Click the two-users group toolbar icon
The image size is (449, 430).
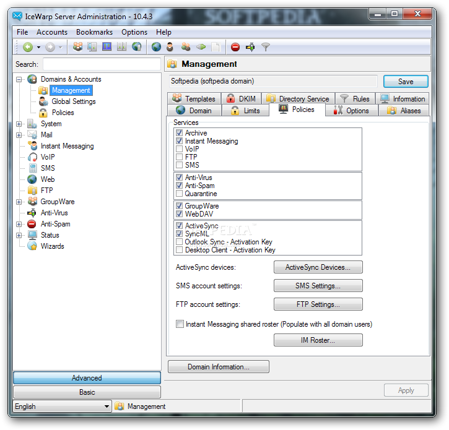186,46
